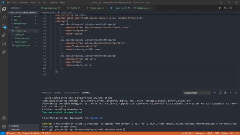Switch to the Debug Console tab
This screenshot has width=240, height=135.
coord(72,93)
